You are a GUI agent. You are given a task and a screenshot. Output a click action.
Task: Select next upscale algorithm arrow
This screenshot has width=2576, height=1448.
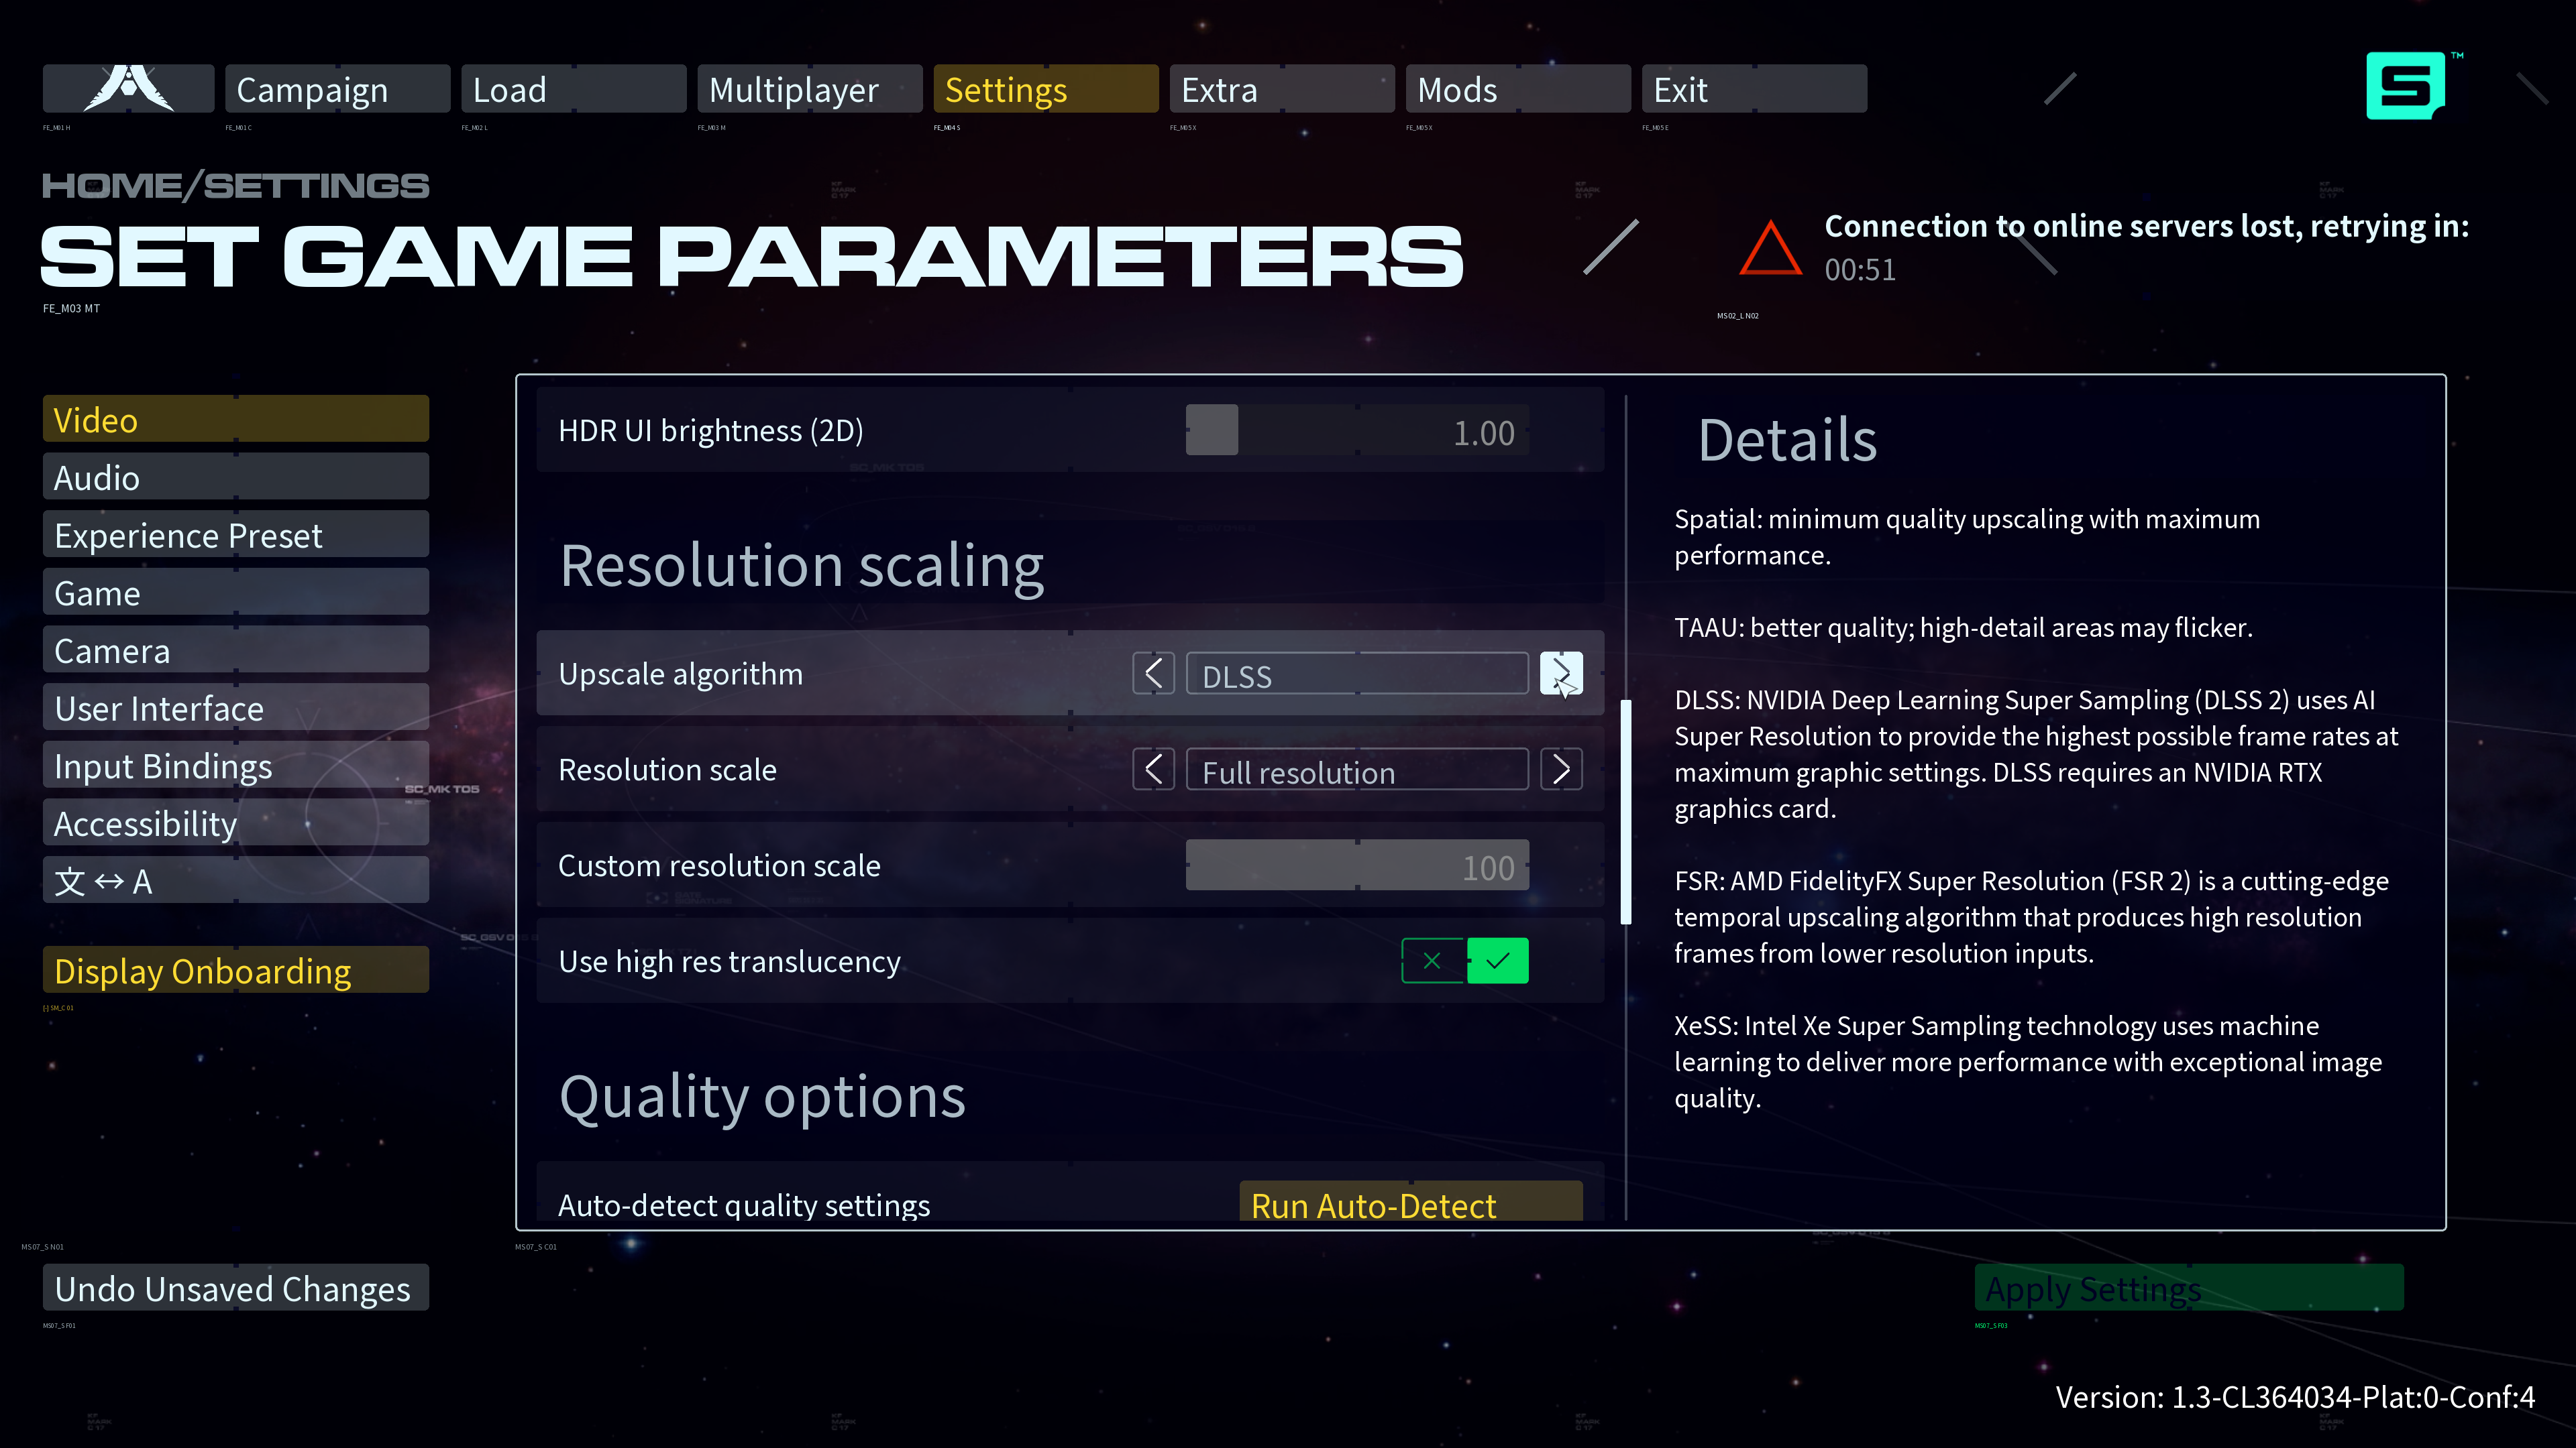pyautogui.click(x=1561, y=674)
